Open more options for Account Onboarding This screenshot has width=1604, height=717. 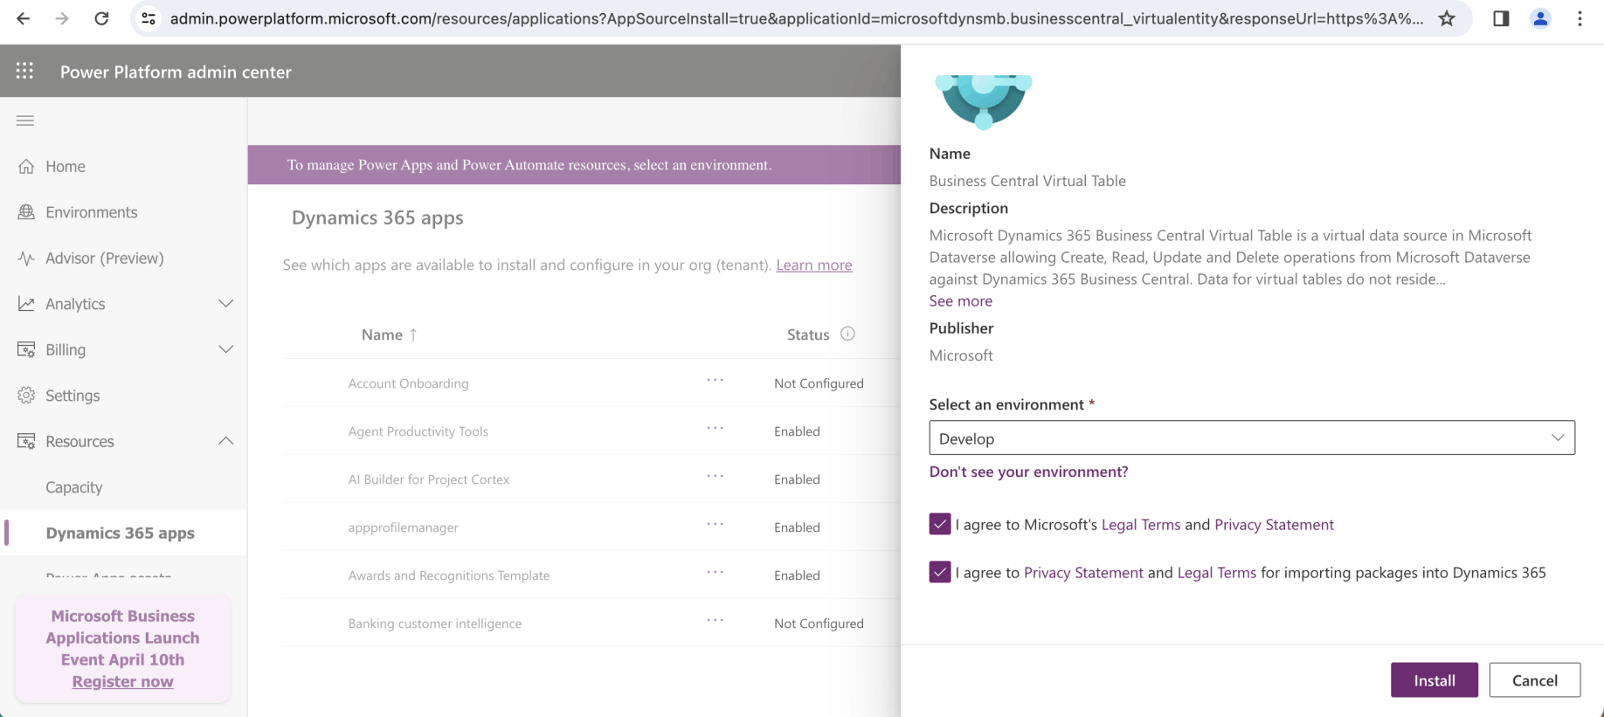click(715, 381)
